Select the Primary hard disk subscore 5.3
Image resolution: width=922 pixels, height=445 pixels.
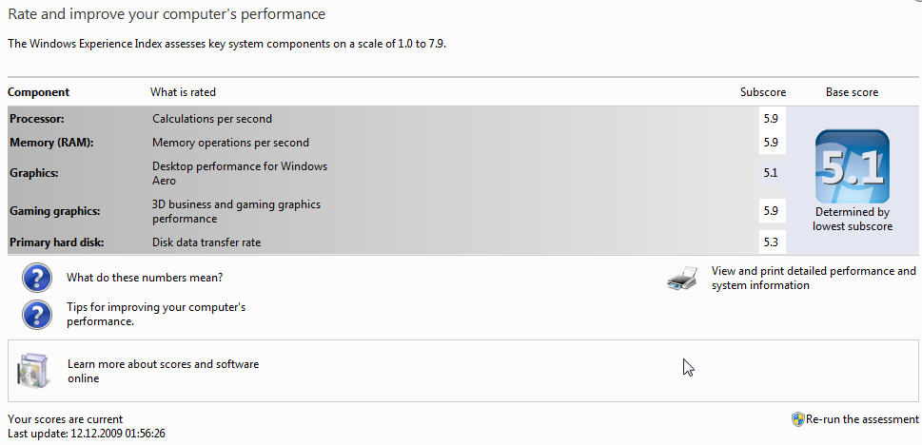click(x=771, y=242)
